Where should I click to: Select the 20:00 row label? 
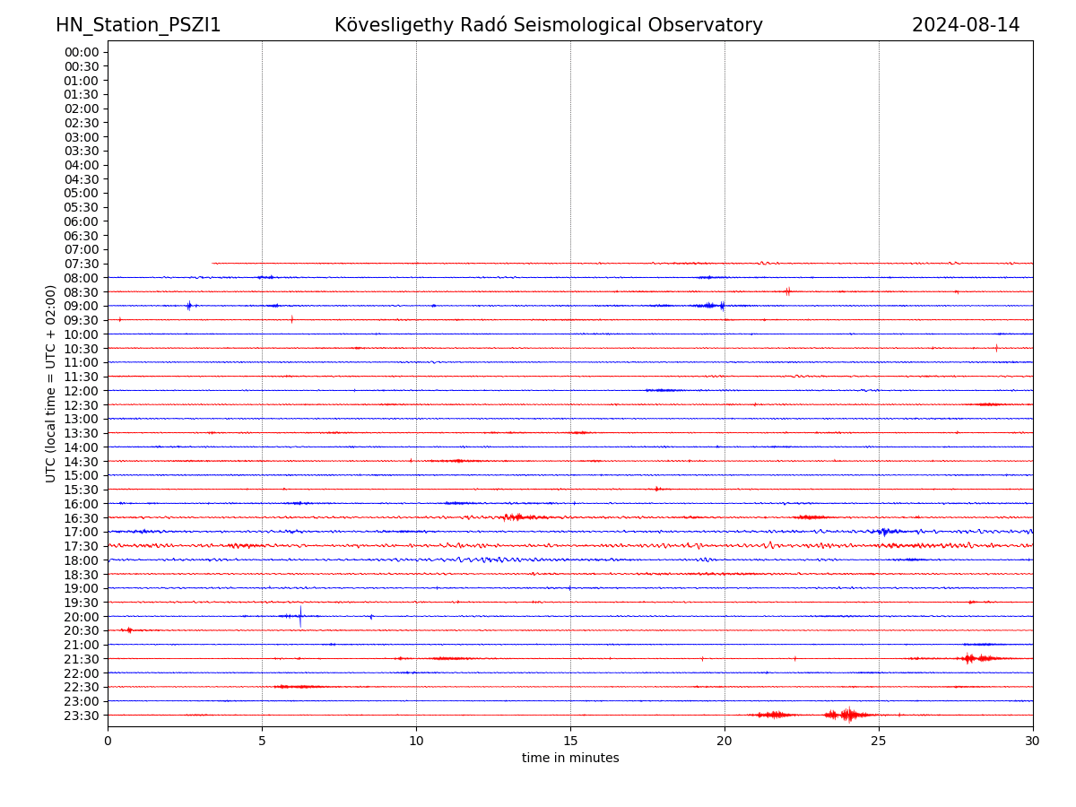point(81,617)
